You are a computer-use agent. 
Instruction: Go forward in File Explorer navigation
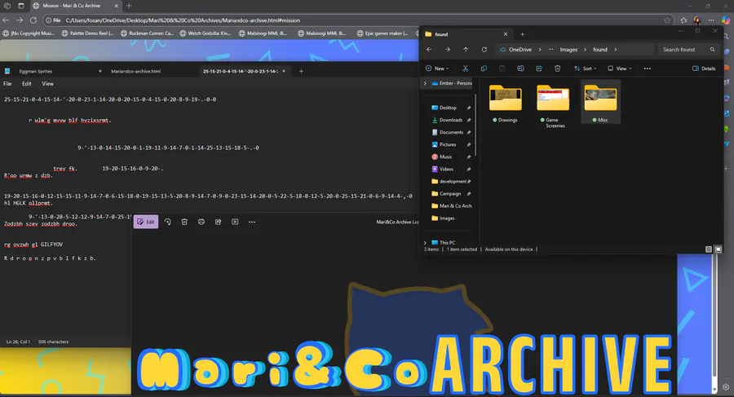tap(448, 49)
